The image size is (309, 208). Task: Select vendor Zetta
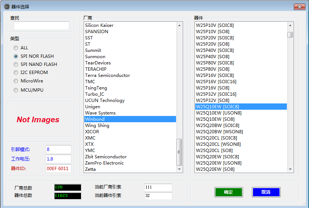point(130,169)
